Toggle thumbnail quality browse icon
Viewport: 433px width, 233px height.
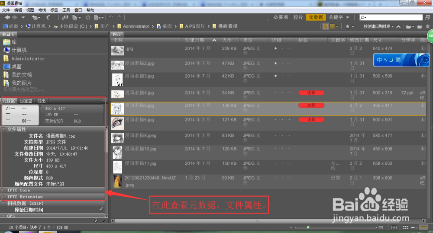pos(326,26)
